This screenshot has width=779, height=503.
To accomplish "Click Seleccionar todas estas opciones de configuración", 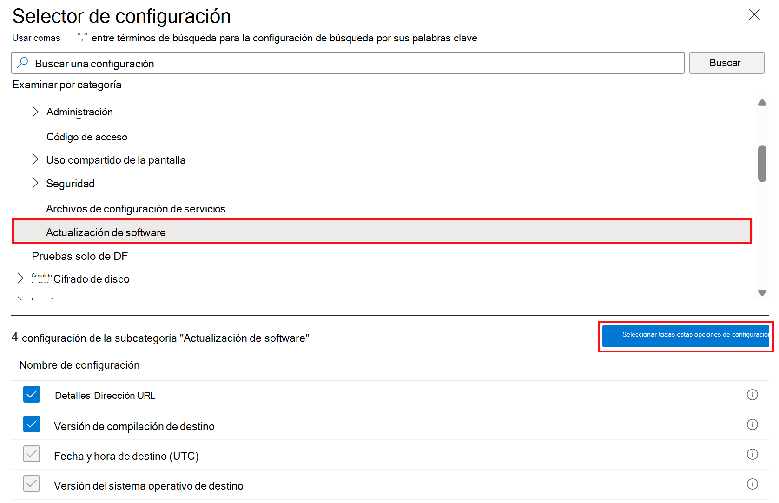I will click(686, 336).
